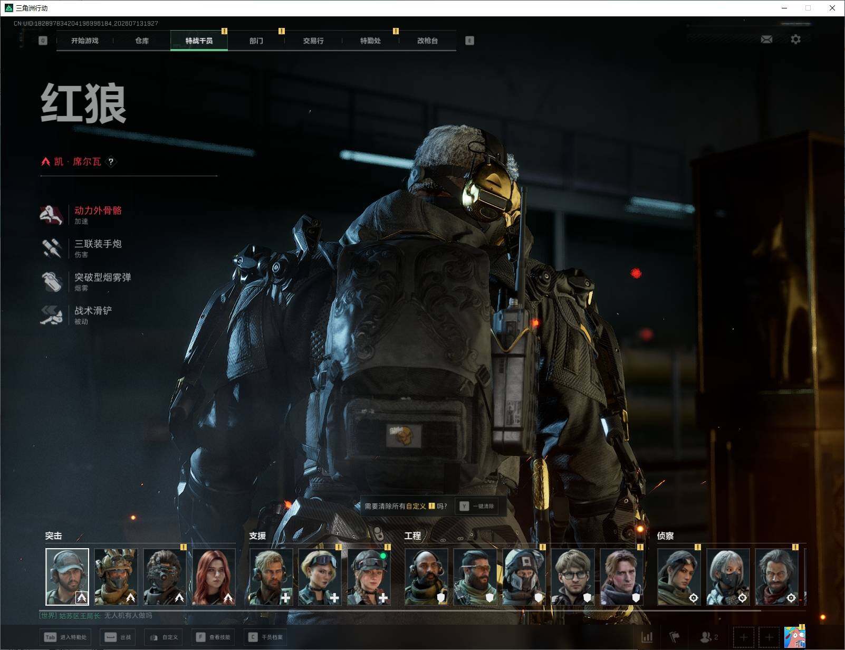This screenshot has width=845, height=650.
Task: Open the 干员档案 operator file button
Action: (265, 637)
